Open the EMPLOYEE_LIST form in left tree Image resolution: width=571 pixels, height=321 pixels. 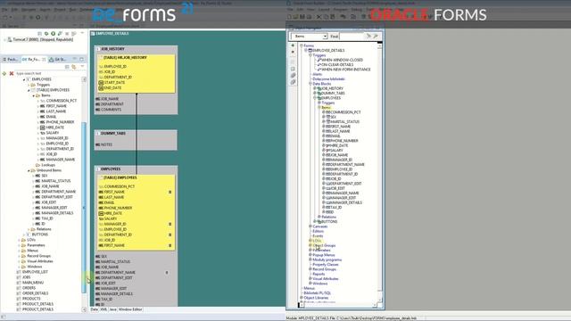click(35, 272)
